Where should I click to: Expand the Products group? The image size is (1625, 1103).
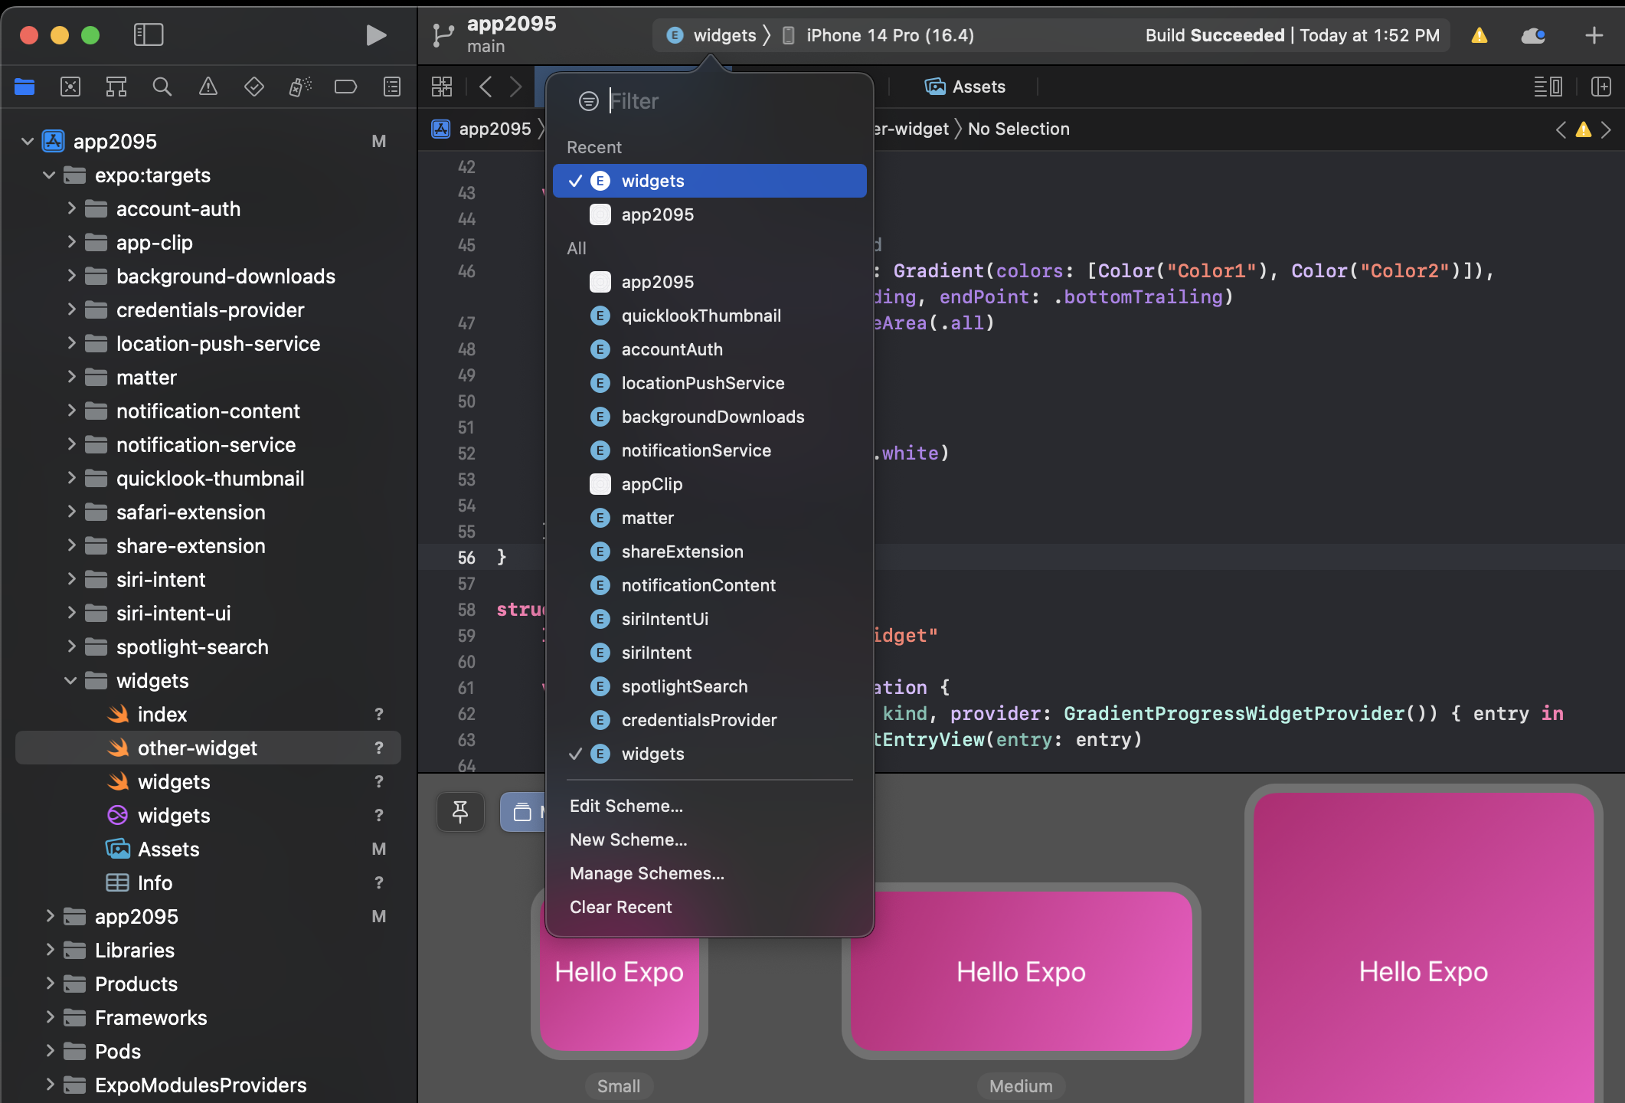coord(49,984)
